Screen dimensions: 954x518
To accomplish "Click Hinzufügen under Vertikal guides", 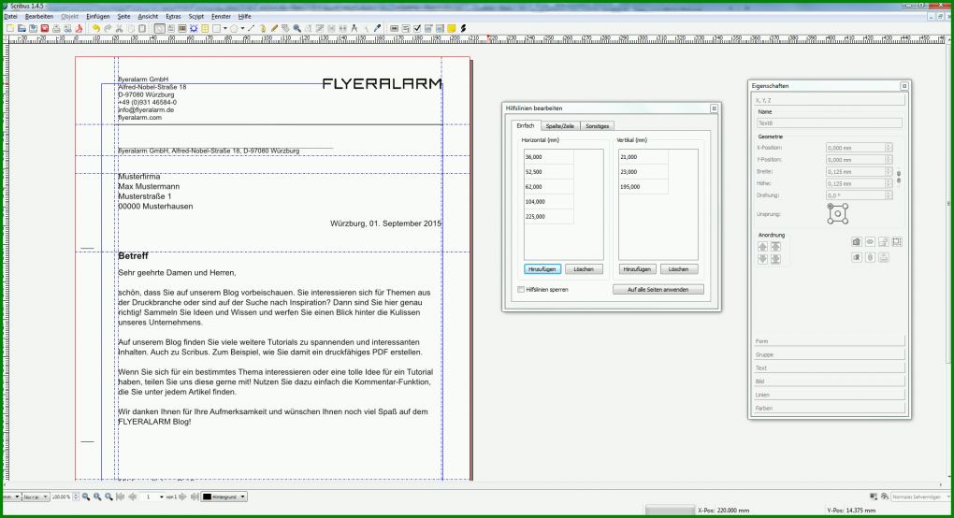I will click(x=637, y=268).
